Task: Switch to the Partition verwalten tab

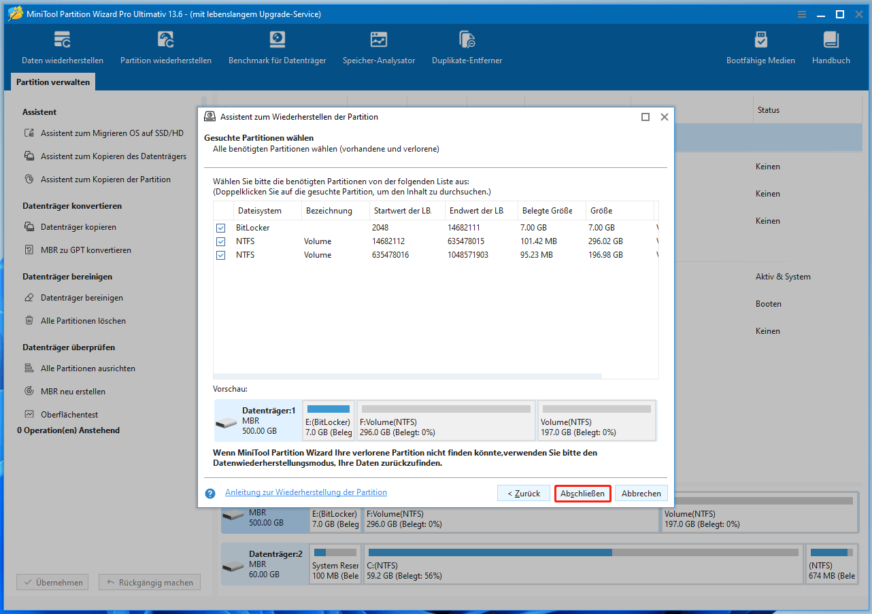Action: click(x=52, y=82)
